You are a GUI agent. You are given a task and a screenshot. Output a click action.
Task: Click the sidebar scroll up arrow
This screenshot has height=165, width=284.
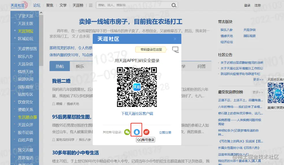[41, 13]
